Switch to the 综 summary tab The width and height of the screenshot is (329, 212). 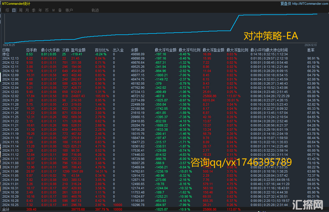point(7,10)
